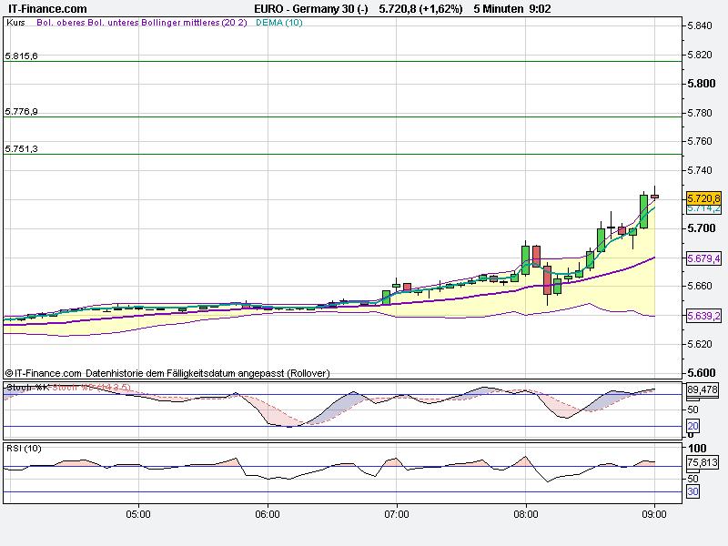
Task: Click the tall green candle at 08:00
Action: pos(525,260)
